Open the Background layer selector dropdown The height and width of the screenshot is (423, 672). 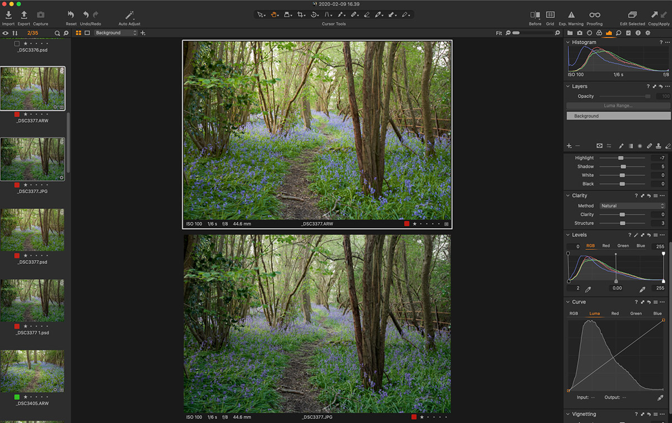pos(116,32)
